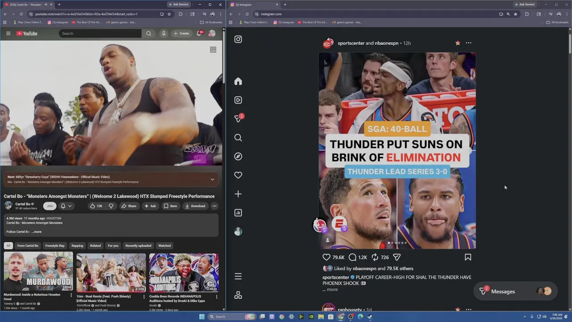Select the 'Recently uploaded' filter chip
The height and width of the screenshot is (322, 572).
tap(138, 246)
